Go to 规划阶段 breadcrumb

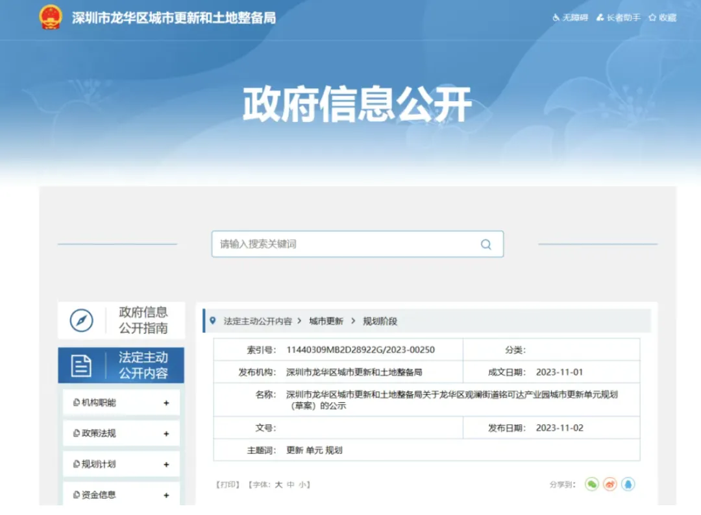(380, 321)
